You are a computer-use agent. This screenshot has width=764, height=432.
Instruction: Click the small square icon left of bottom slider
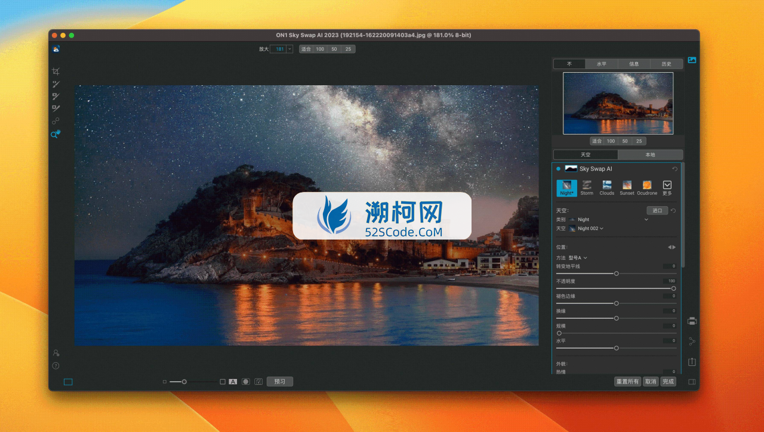point(165,382)
